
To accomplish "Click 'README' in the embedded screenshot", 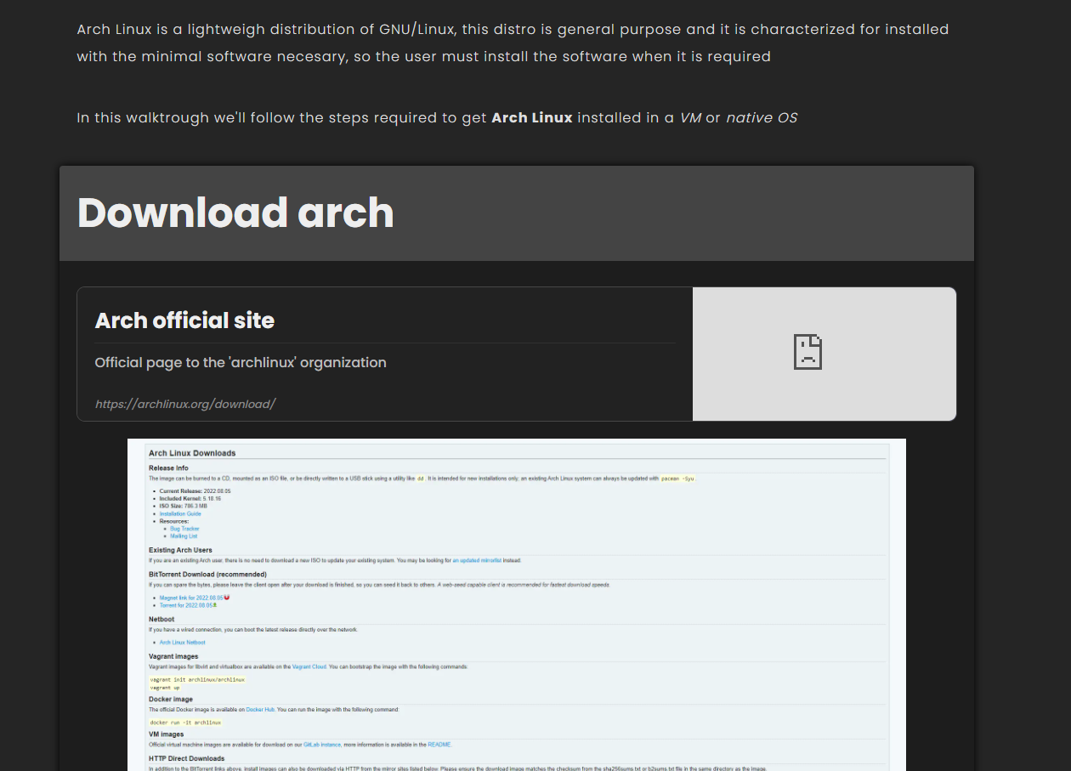I will point(439,744).
